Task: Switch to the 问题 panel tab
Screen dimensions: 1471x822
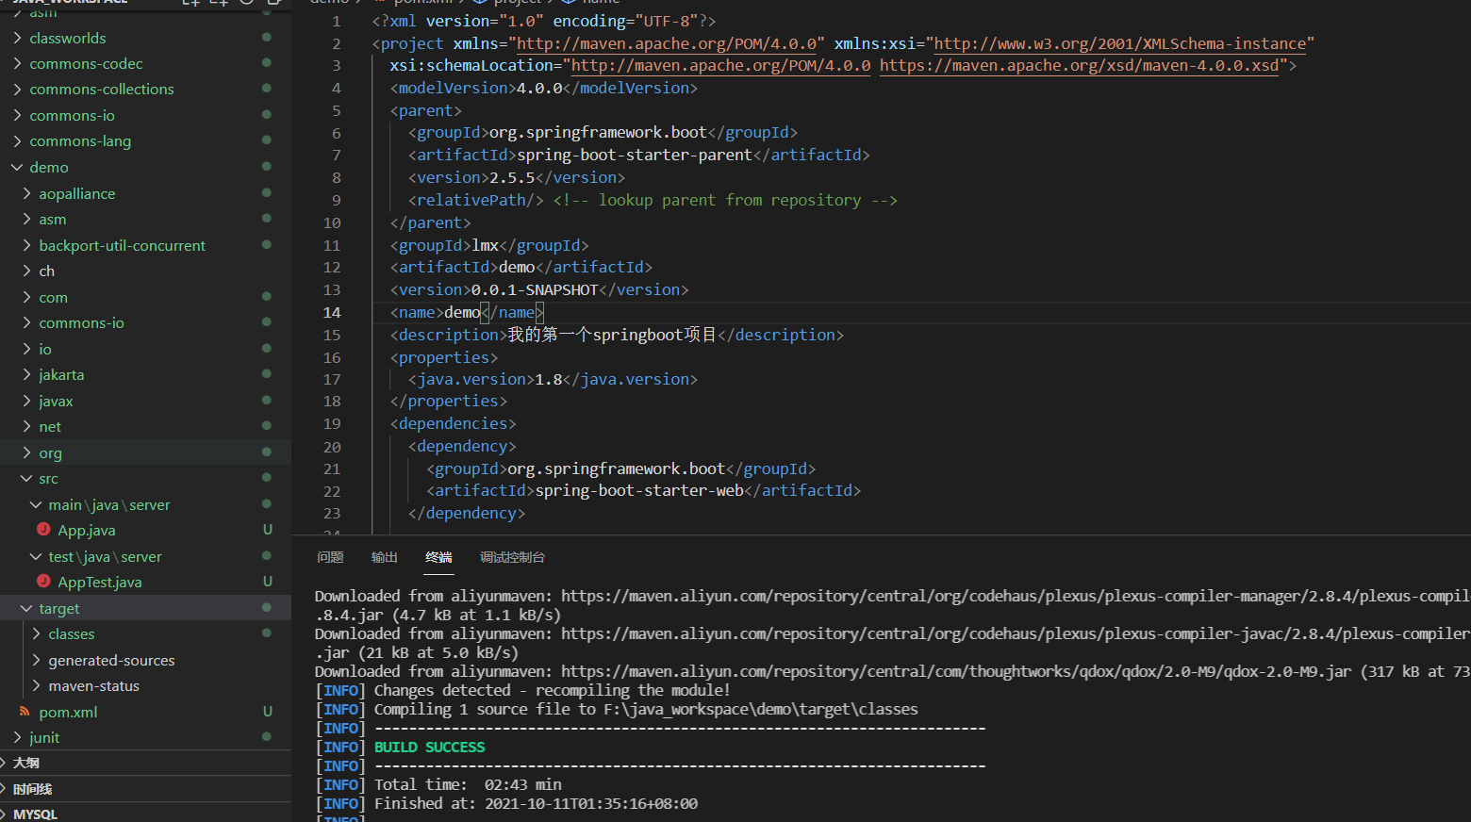Action: pos(330,557)
